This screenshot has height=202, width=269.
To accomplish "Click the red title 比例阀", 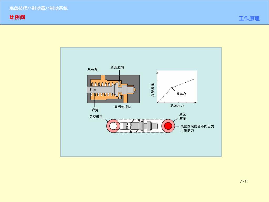I will click(x=17, y=17).
